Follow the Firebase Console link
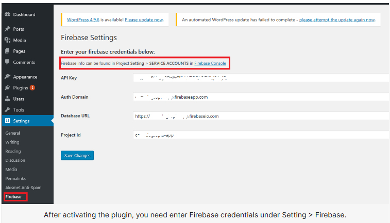This screenshot has height=223, width=390. click(x=210, y=63)
